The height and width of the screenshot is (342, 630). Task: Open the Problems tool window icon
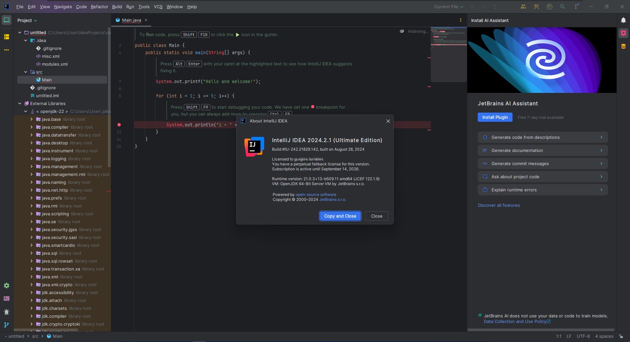point(7,312)
